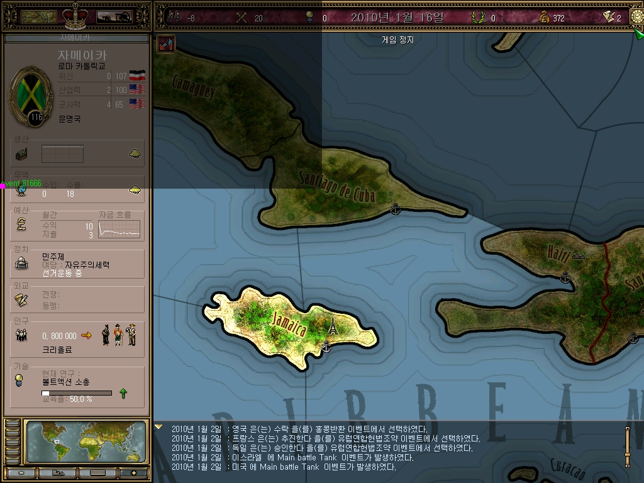Click the light bulb research points icon in top bar
Viewport: 644px width, 483px height.
pos(309,17)
